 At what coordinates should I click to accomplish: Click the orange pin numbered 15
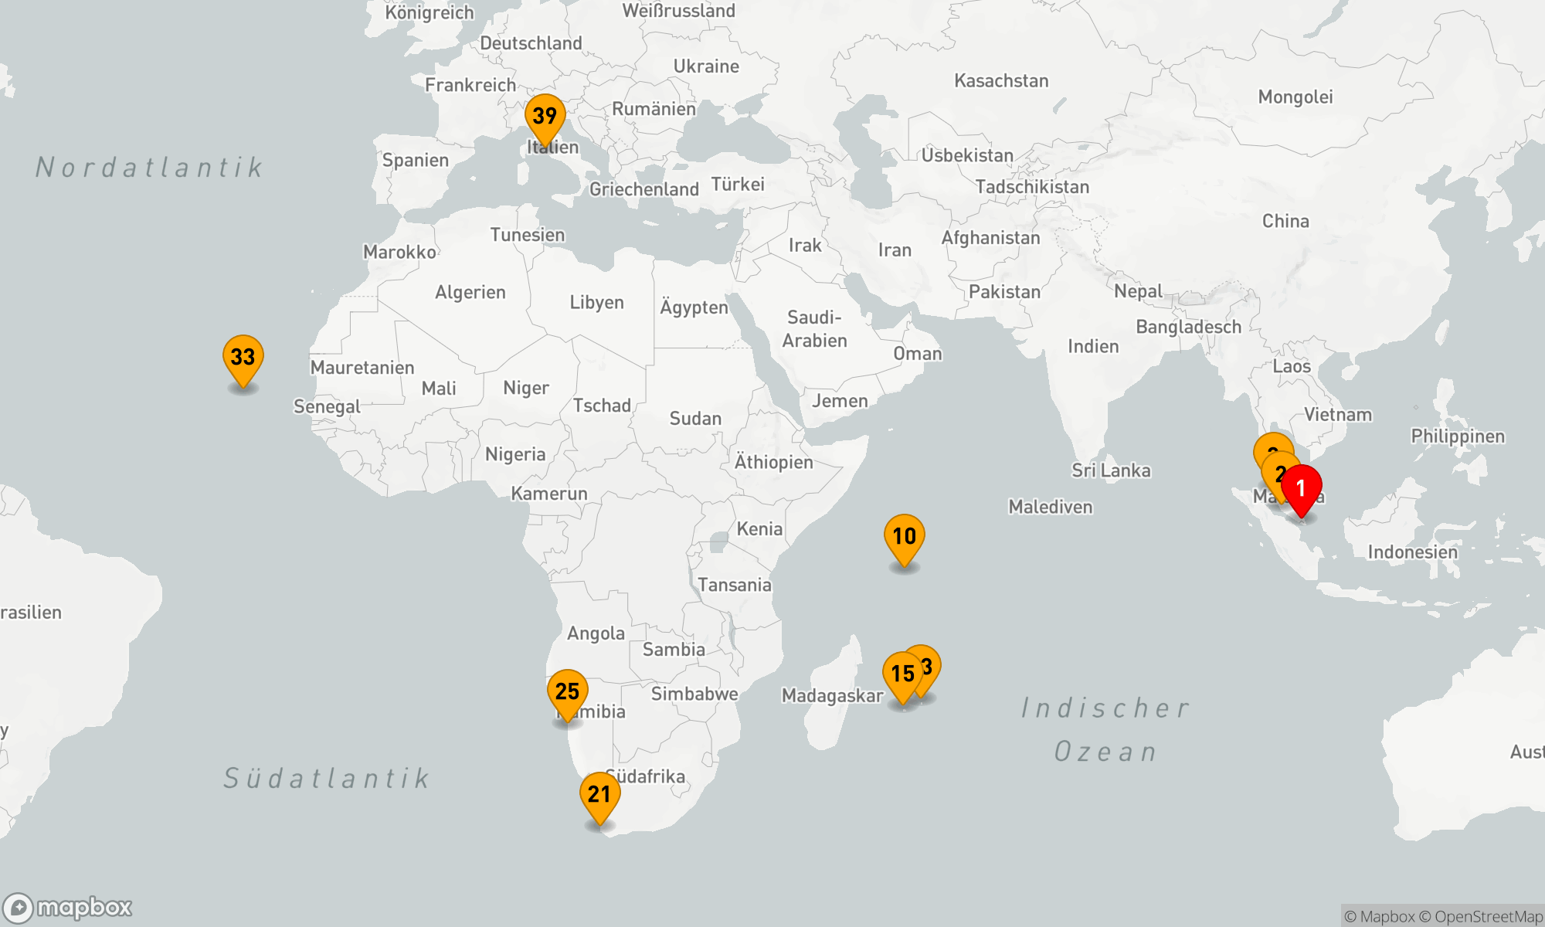point(902,674)
